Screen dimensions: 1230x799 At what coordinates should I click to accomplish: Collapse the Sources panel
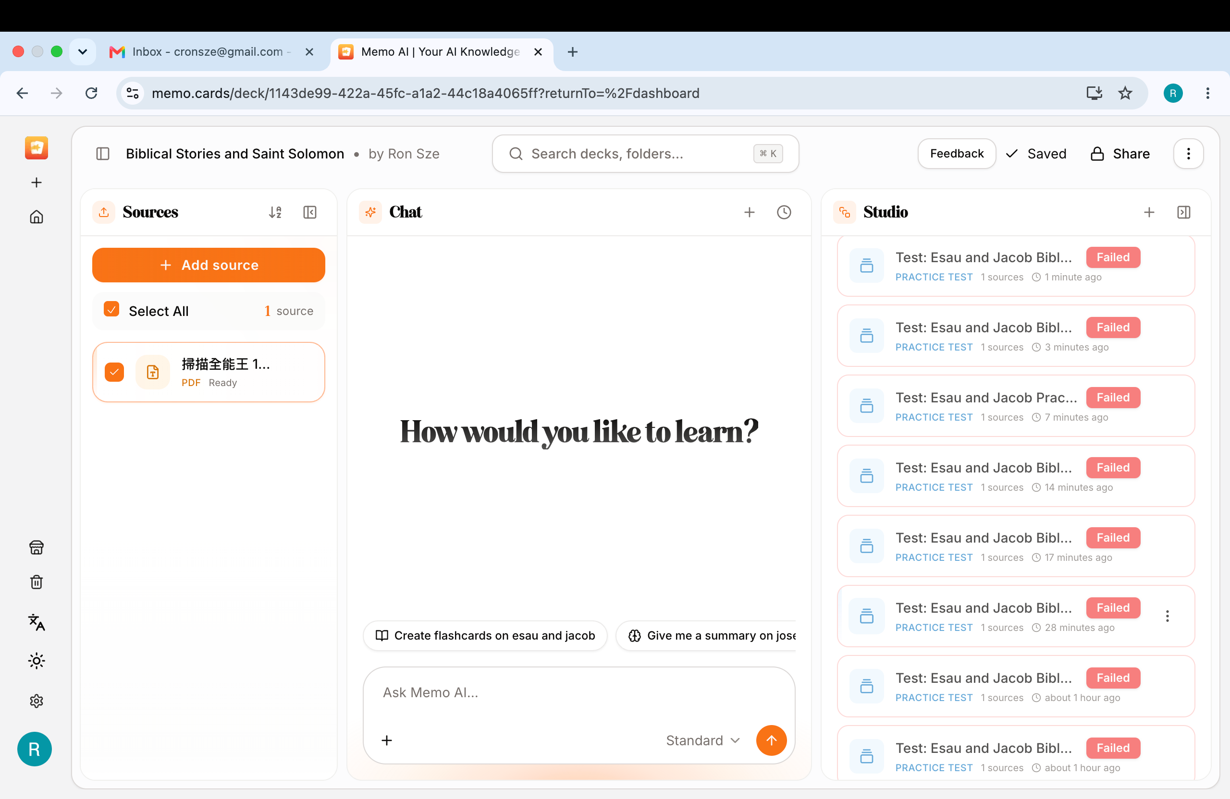click(x=309, y=212)
